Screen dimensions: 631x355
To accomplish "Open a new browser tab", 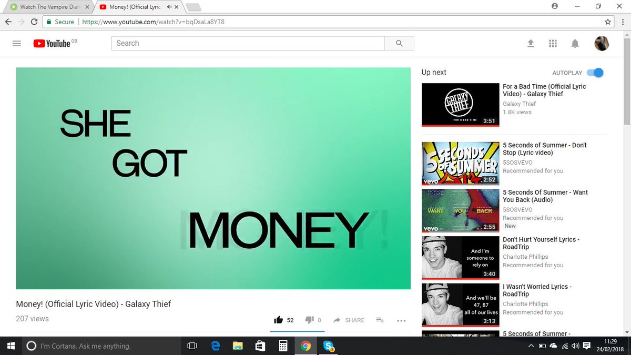I will pyautogui.click(x=194, y=7).
